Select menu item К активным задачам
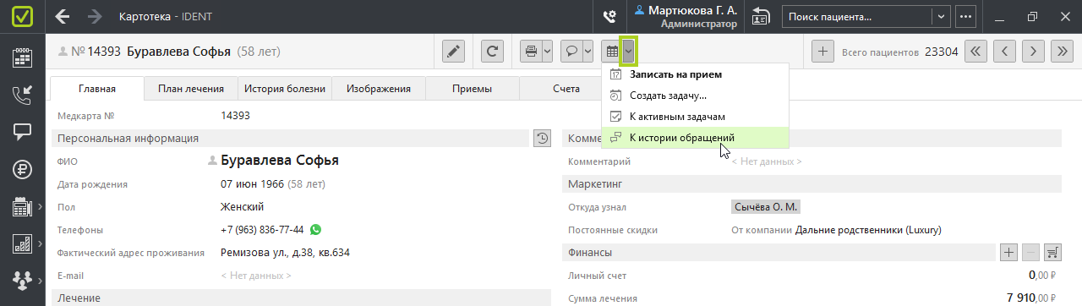This screenshot has height=306, width=1082. point(695,117)
